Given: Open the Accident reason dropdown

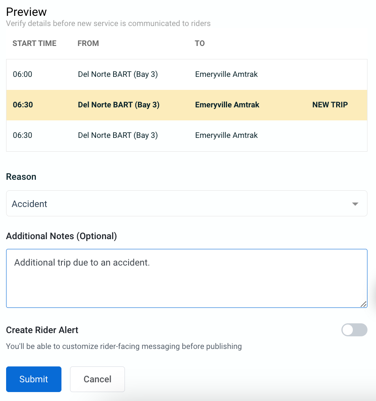Looking at the screenshot, I should (x=187, y=203).
